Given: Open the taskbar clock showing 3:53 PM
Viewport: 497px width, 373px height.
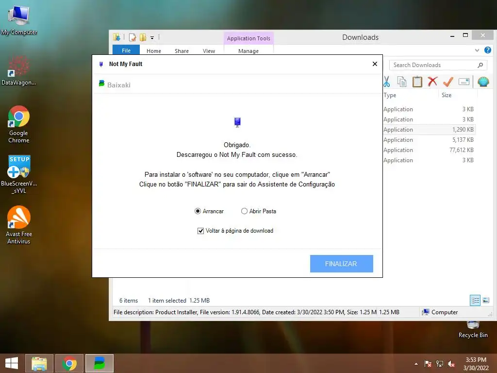Looking at the screenshot, I should pyautogui.click(x=476, y=364).
